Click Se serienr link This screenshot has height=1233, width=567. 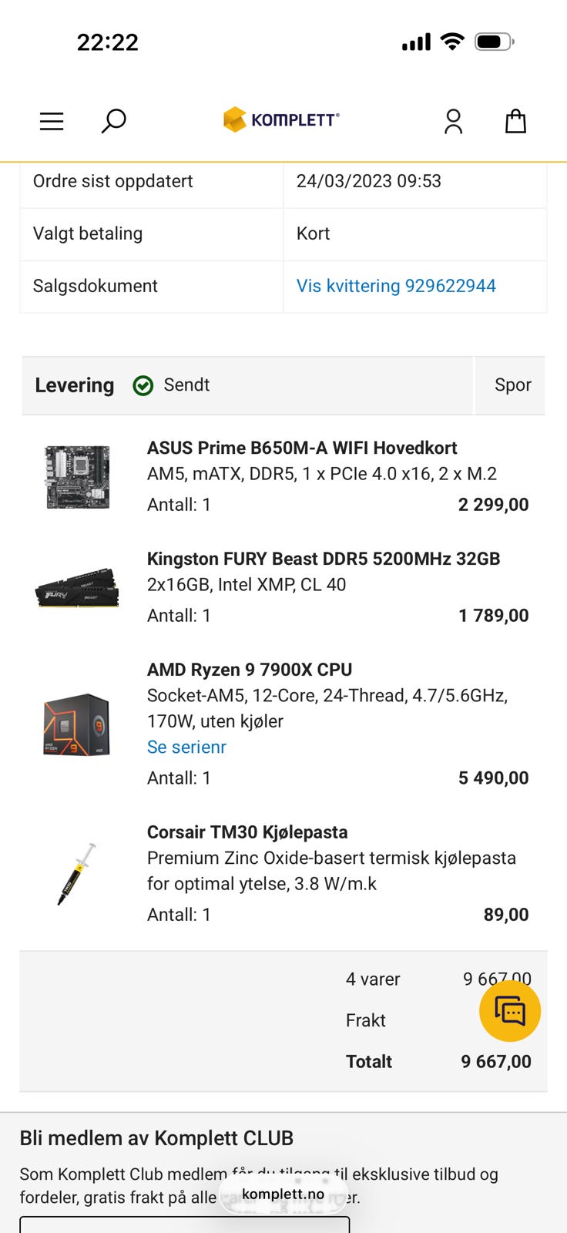pyautogui.click(x=186, y=747)
